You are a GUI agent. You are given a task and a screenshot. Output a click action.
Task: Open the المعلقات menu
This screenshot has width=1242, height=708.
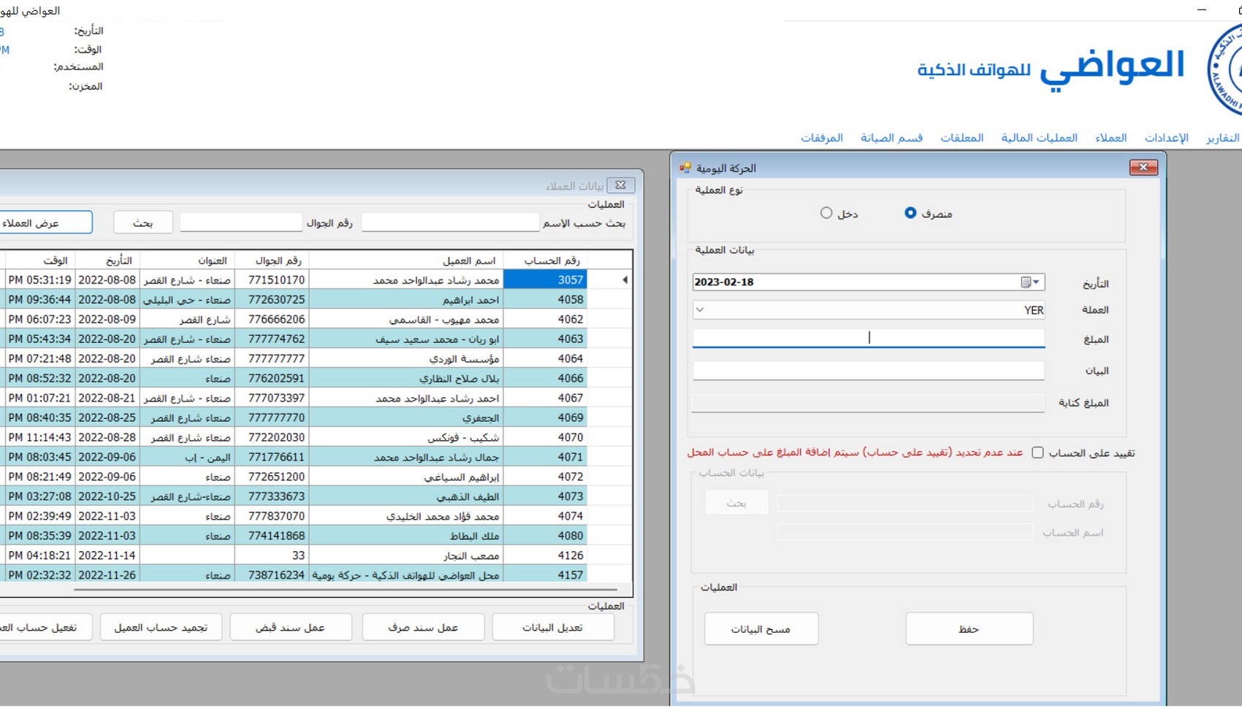962,138
